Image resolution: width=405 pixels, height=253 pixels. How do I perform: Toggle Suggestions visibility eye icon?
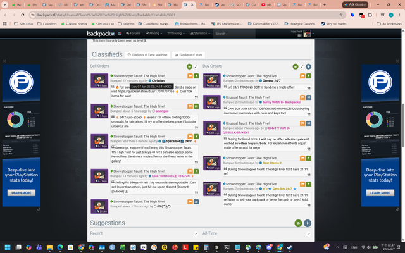(298, 223)
